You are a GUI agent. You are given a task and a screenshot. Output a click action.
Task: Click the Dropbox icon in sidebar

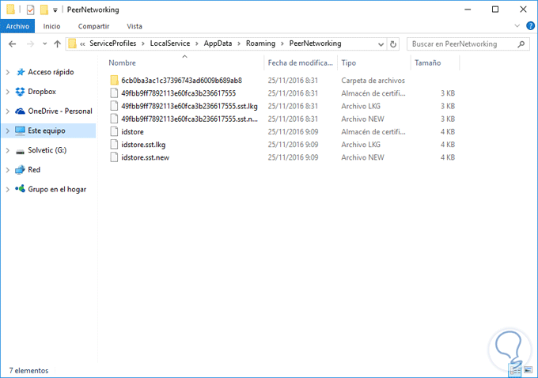coord(21,92)
